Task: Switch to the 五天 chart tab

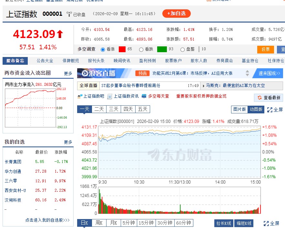Action: pyautogui.click(x=142, y=109)
